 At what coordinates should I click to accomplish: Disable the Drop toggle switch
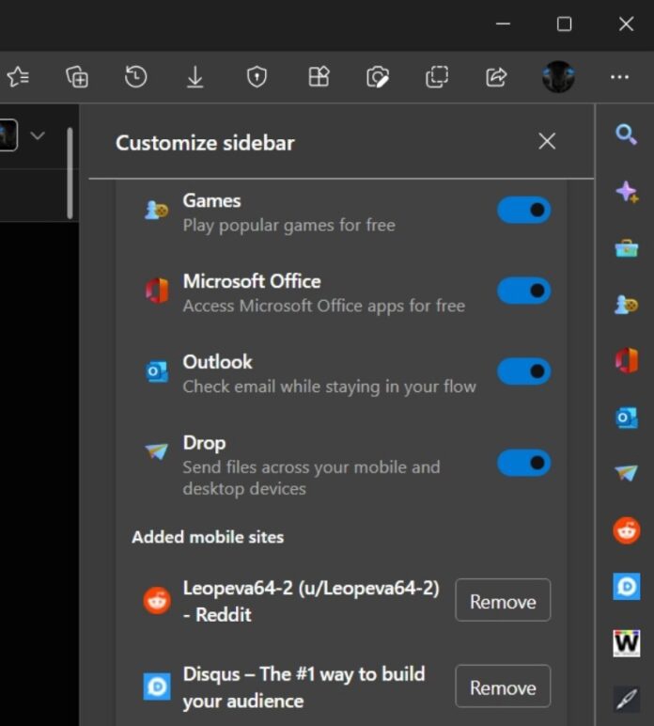[523, 463]
